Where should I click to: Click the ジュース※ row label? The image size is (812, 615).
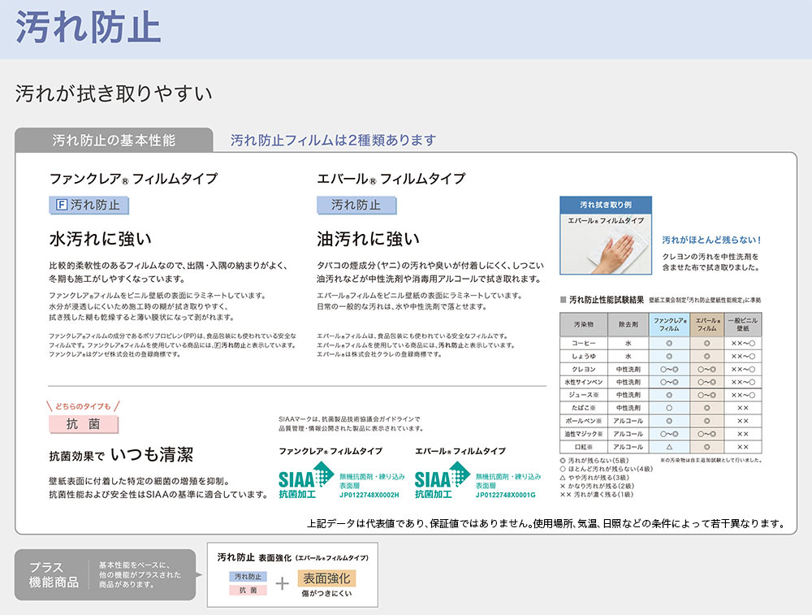584,395
